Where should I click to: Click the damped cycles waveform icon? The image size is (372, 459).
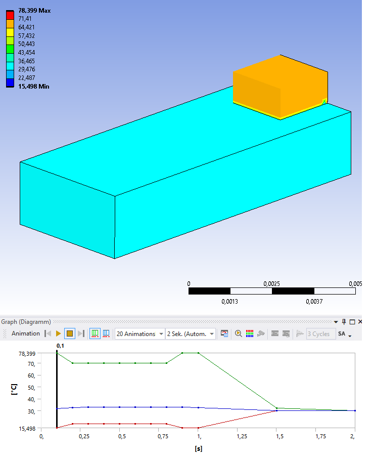[300, 333]
